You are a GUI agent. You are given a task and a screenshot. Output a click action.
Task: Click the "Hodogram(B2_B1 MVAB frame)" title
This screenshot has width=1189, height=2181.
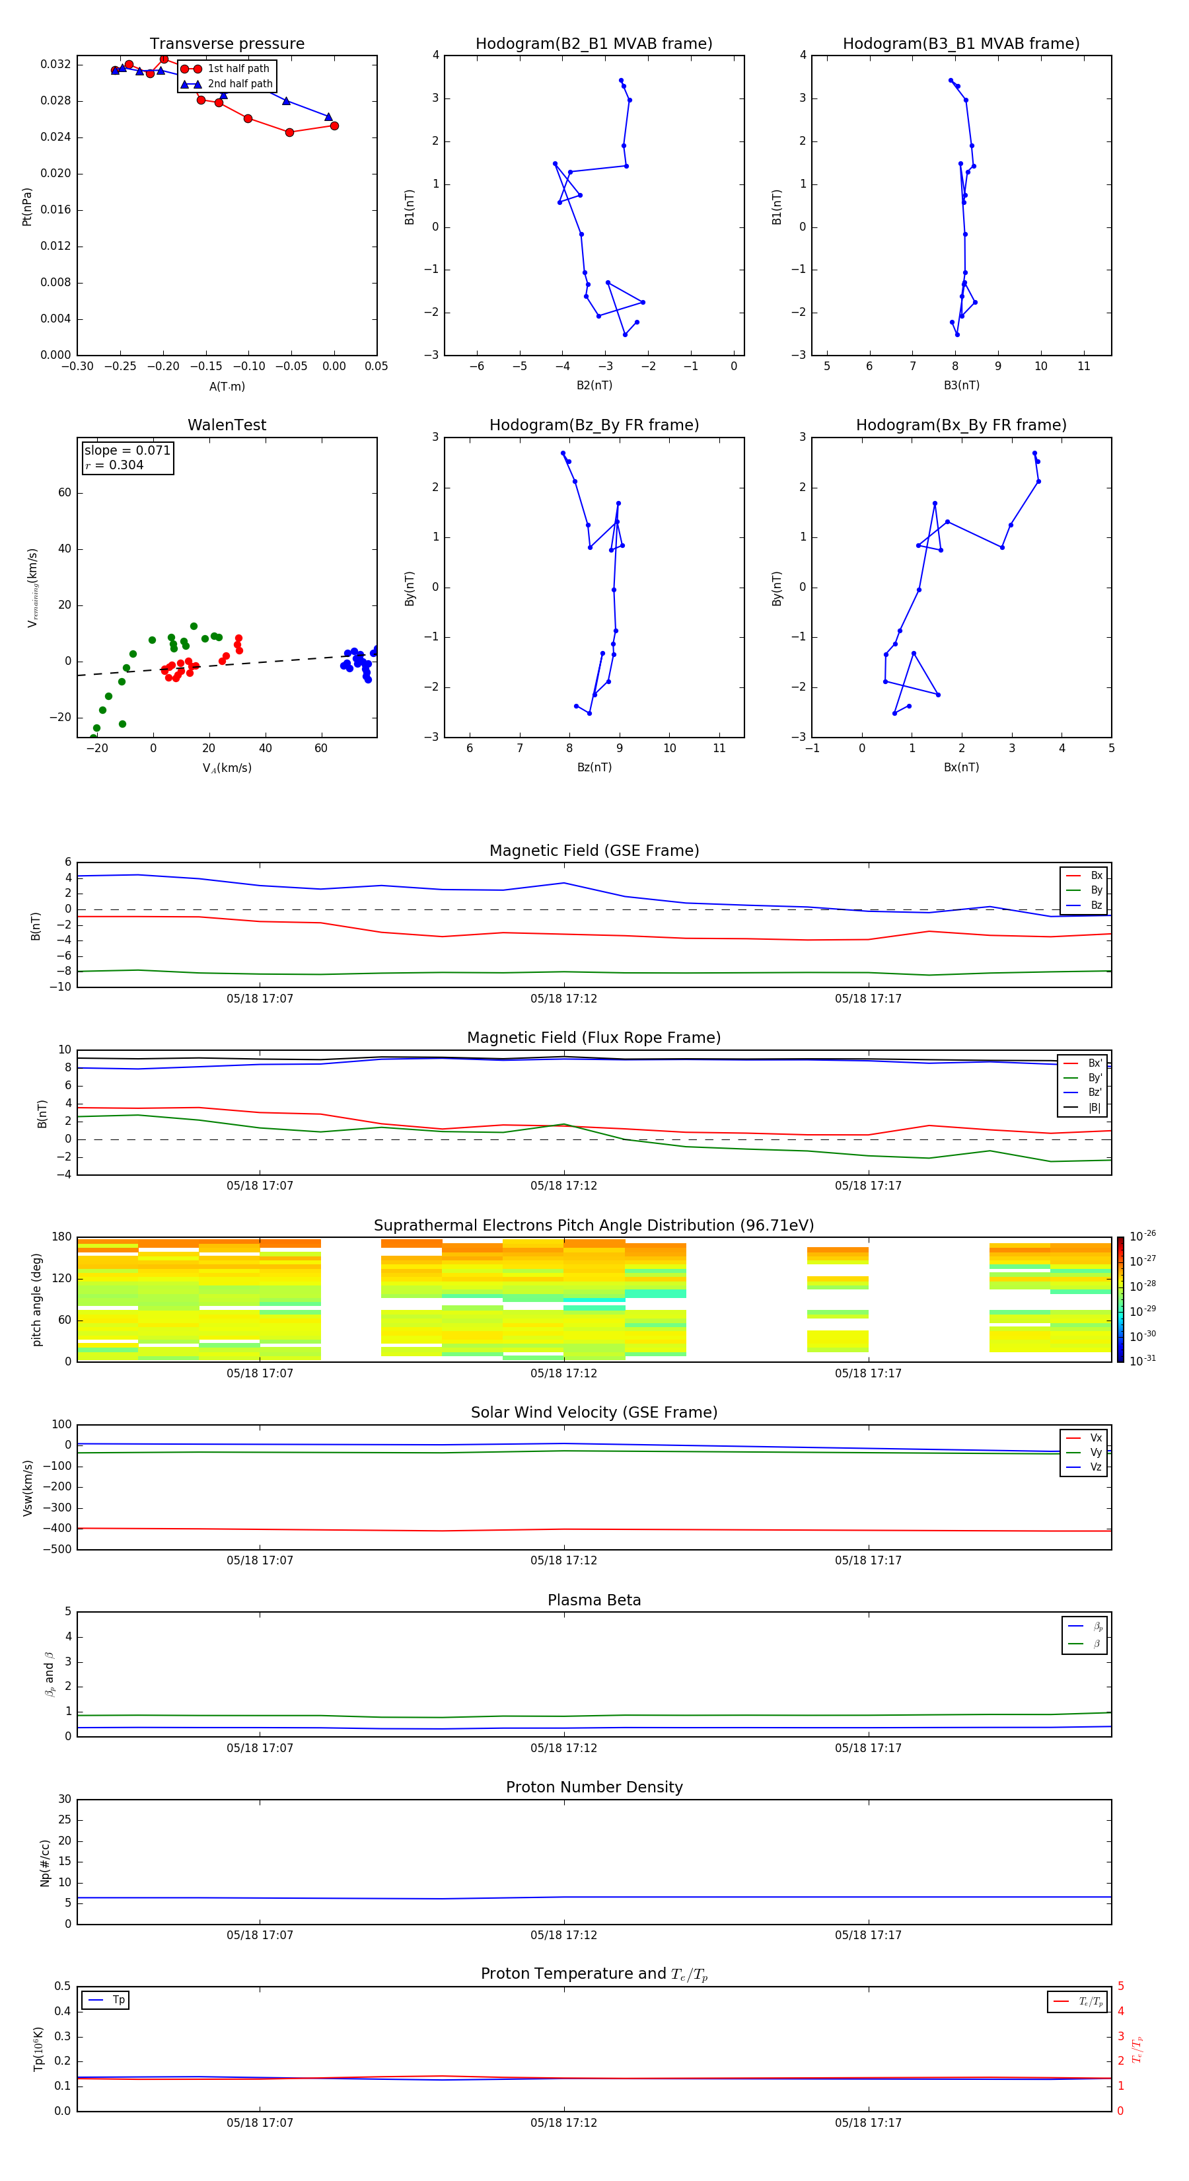click(594, 43)
